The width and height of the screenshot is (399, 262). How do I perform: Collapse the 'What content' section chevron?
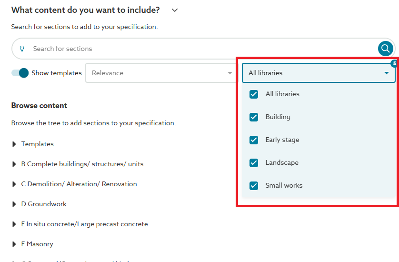[x=175, y=10]
